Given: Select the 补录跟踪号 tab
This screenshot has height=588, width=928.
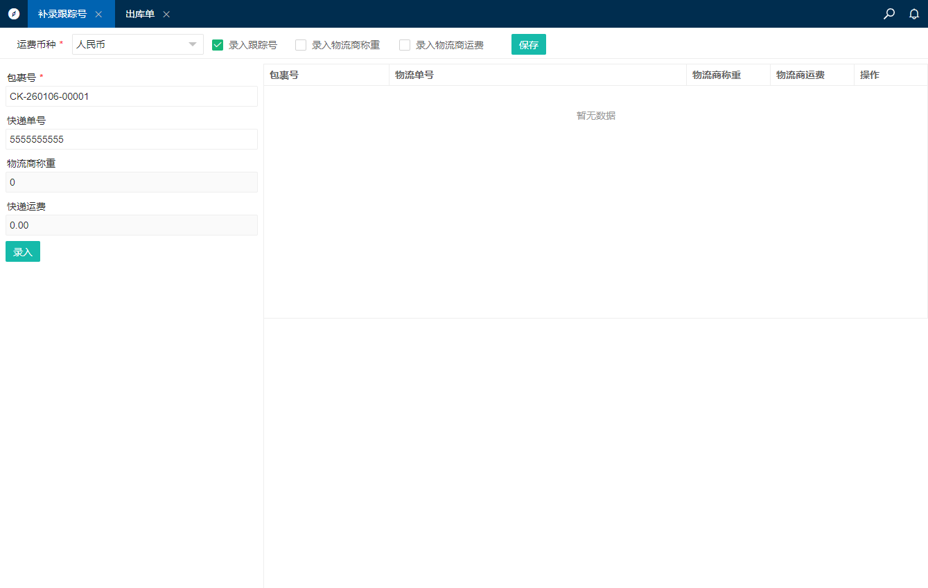Looking at the screenshot, I should pyautogui.click(x=62, y=14).
